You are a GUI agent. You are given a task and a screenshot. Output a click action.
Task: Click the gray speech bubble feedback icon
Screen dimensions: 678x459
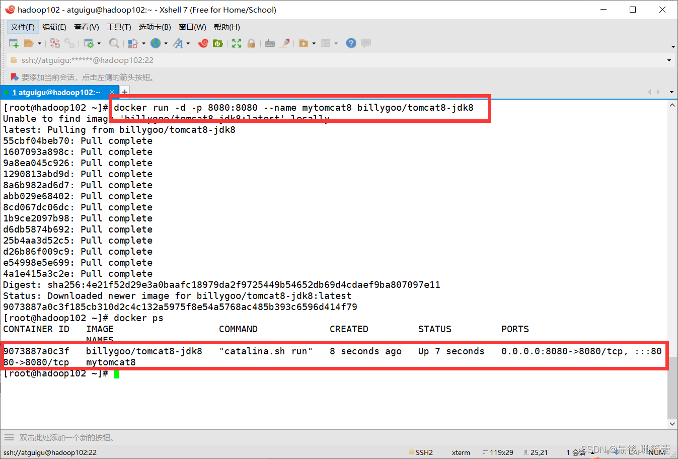pos(366,43)
